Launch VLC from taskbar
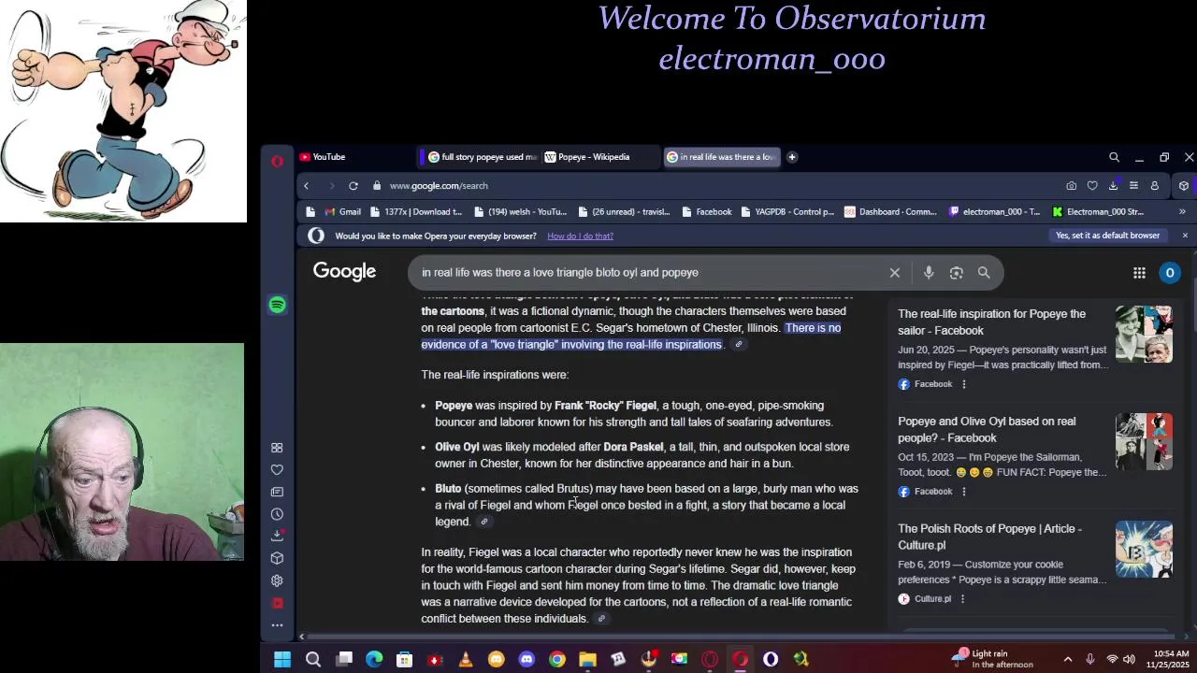The height and width of the screenshot is (673, 1197). click(x=466, y=660)
